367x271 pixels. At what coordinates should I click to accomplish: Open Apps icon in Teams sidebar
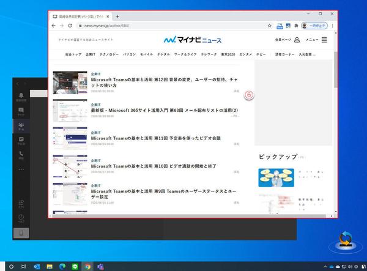click(x=21, y=204)
